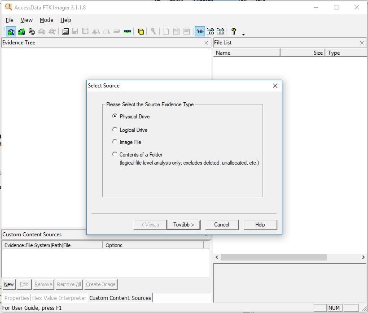Click Add All Attached Devices icon
368x313 pixels.
(22, 31)
